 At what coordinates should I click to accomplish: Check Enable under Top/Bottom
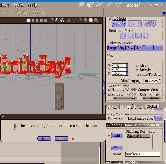[x=109, y=118]
